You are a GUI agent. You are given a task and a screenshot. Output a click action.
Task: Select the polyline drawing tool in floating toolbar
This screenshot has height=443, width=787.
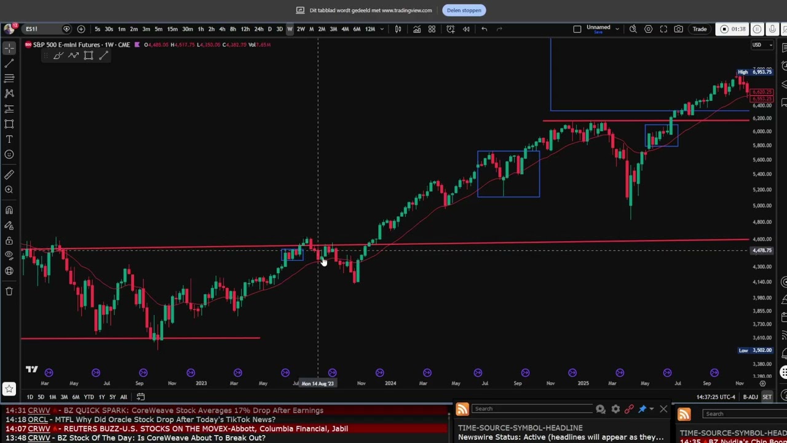(x=73, y=56)
